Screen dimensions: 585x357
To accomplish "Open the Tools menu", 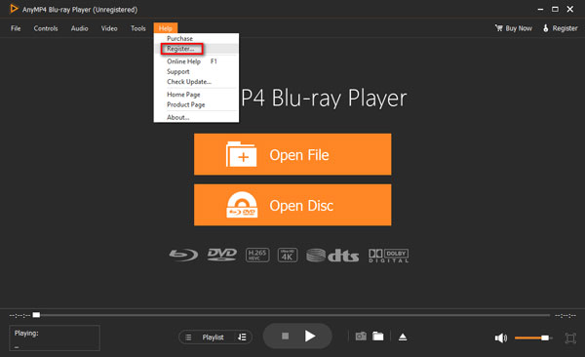I will click(138, 28).
